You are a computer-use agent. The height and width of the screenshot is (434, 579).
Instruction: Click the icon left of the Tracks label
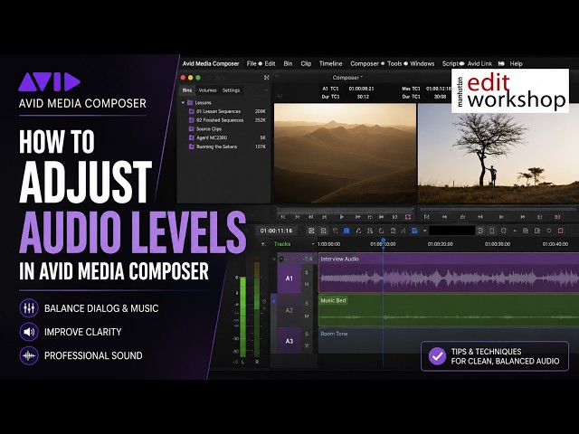click(x=263, y=244)
